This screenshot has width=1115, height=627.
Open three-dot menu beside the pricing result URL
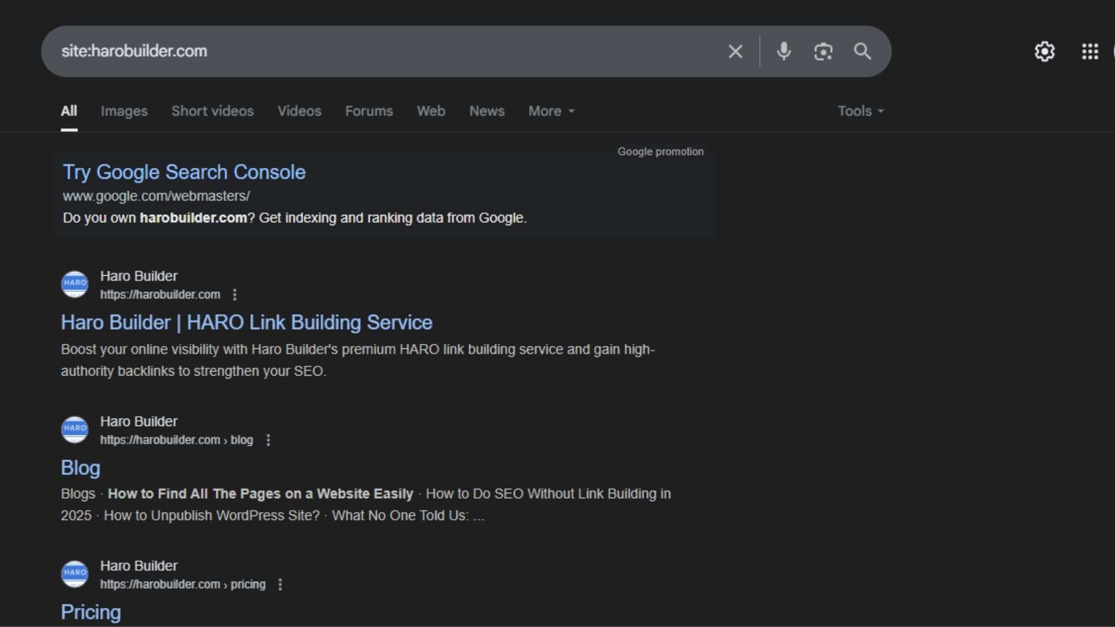280,585
